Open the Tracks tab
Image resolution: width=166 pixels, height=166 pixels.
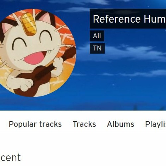84,124
